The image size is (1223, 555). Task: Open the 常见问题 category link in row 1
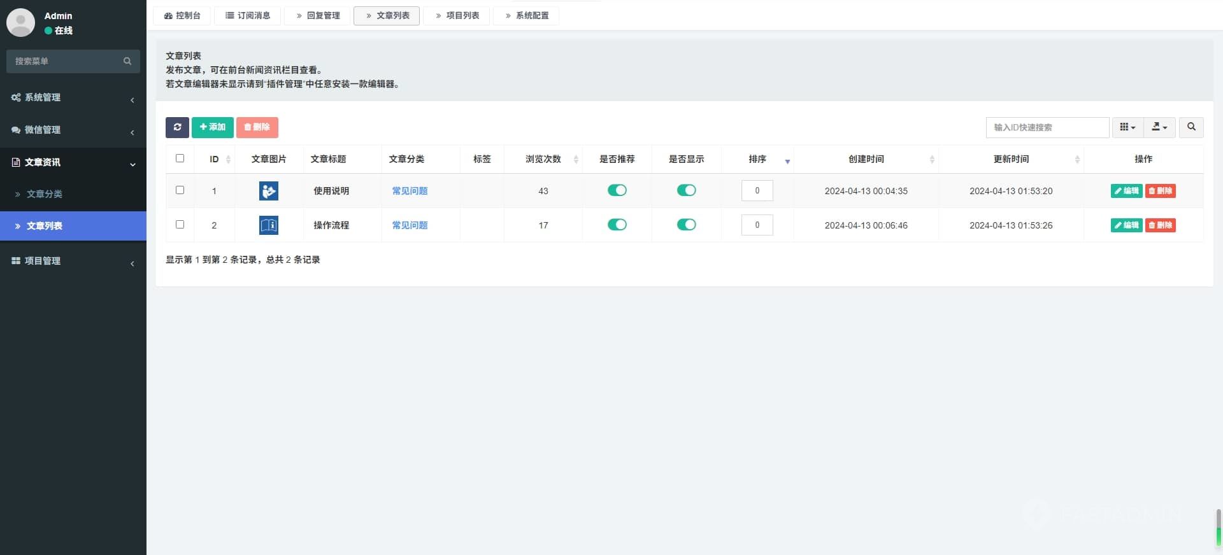coord(410,191)
